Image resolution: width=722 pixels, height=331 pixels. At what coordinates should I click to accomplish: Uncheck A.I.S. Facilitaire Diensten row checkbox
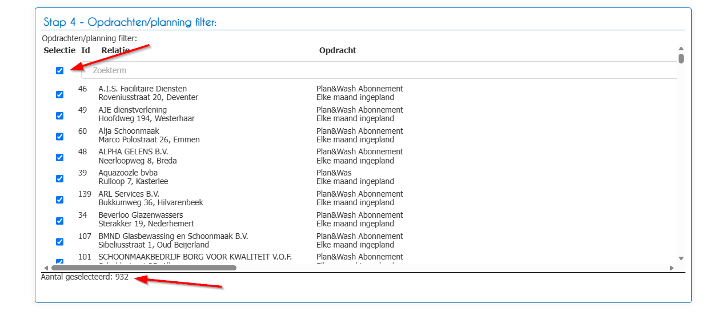[x=59, y=94]
